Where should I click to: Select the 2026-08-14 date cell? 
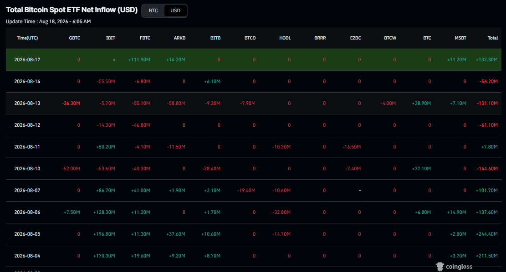pyautogui.click(x=27, y=81)
